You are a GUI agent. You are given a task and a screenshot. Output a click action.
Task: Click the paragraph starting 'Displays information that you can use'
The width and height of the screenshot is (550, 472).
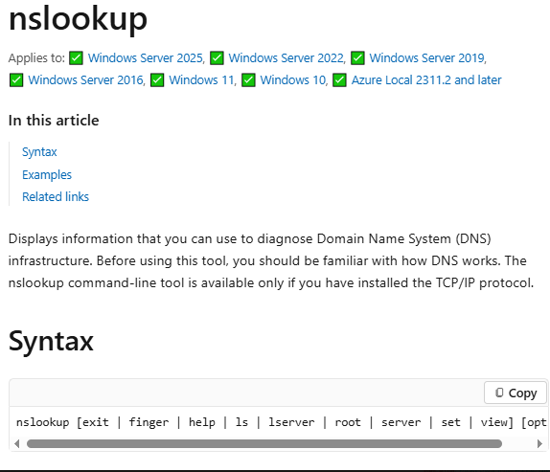tap(271, 260)
